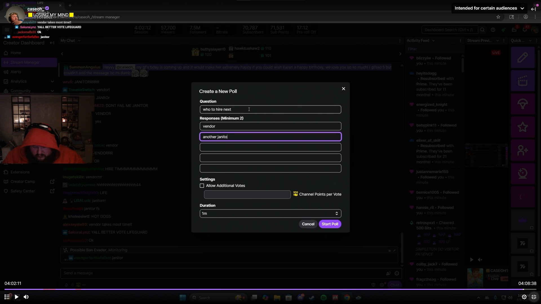Click the star quick action tile
The image size is (541, 304).
[x=522, y=127]
